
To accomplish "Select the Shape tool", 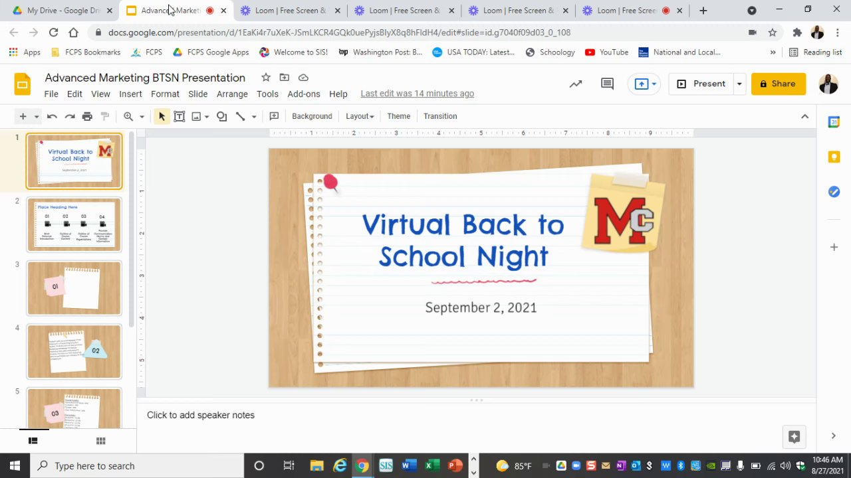I will click(222, 116).
